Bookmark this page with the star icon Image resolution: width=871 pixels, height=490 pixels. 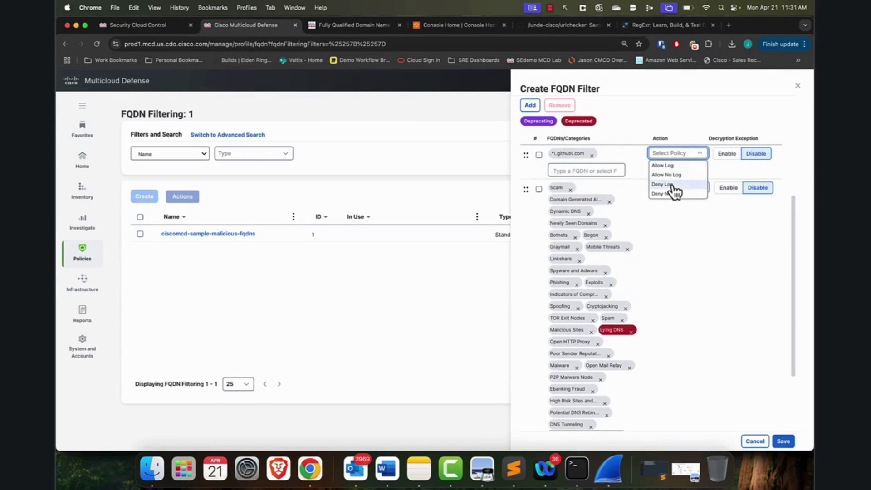coord(639,44)
